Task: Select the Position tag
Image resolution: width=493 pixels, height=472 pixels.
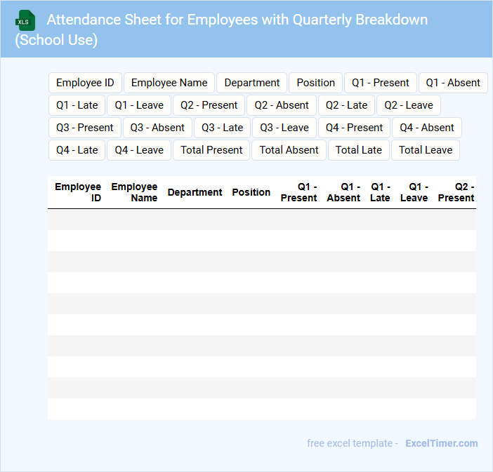Action: tap(315, 83)
